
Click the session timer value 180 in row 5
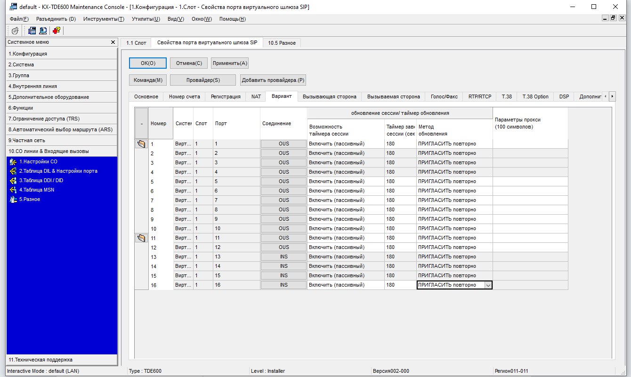tap(400, 181)
